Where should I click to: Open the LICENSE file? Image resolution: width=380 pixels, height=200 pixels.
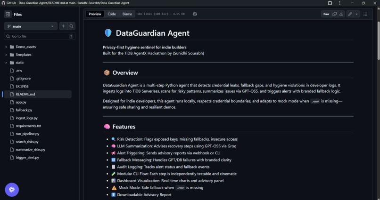[x=22, y=86]
